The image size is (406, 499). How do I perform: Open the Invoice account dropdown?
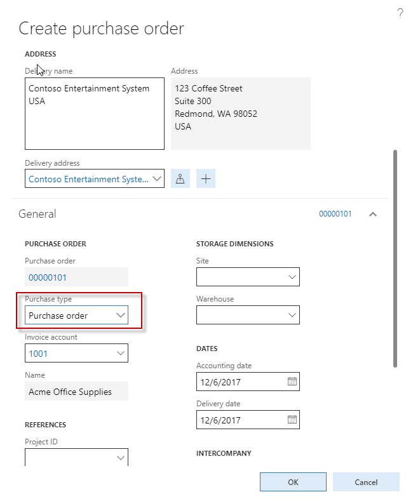[121, 353]
